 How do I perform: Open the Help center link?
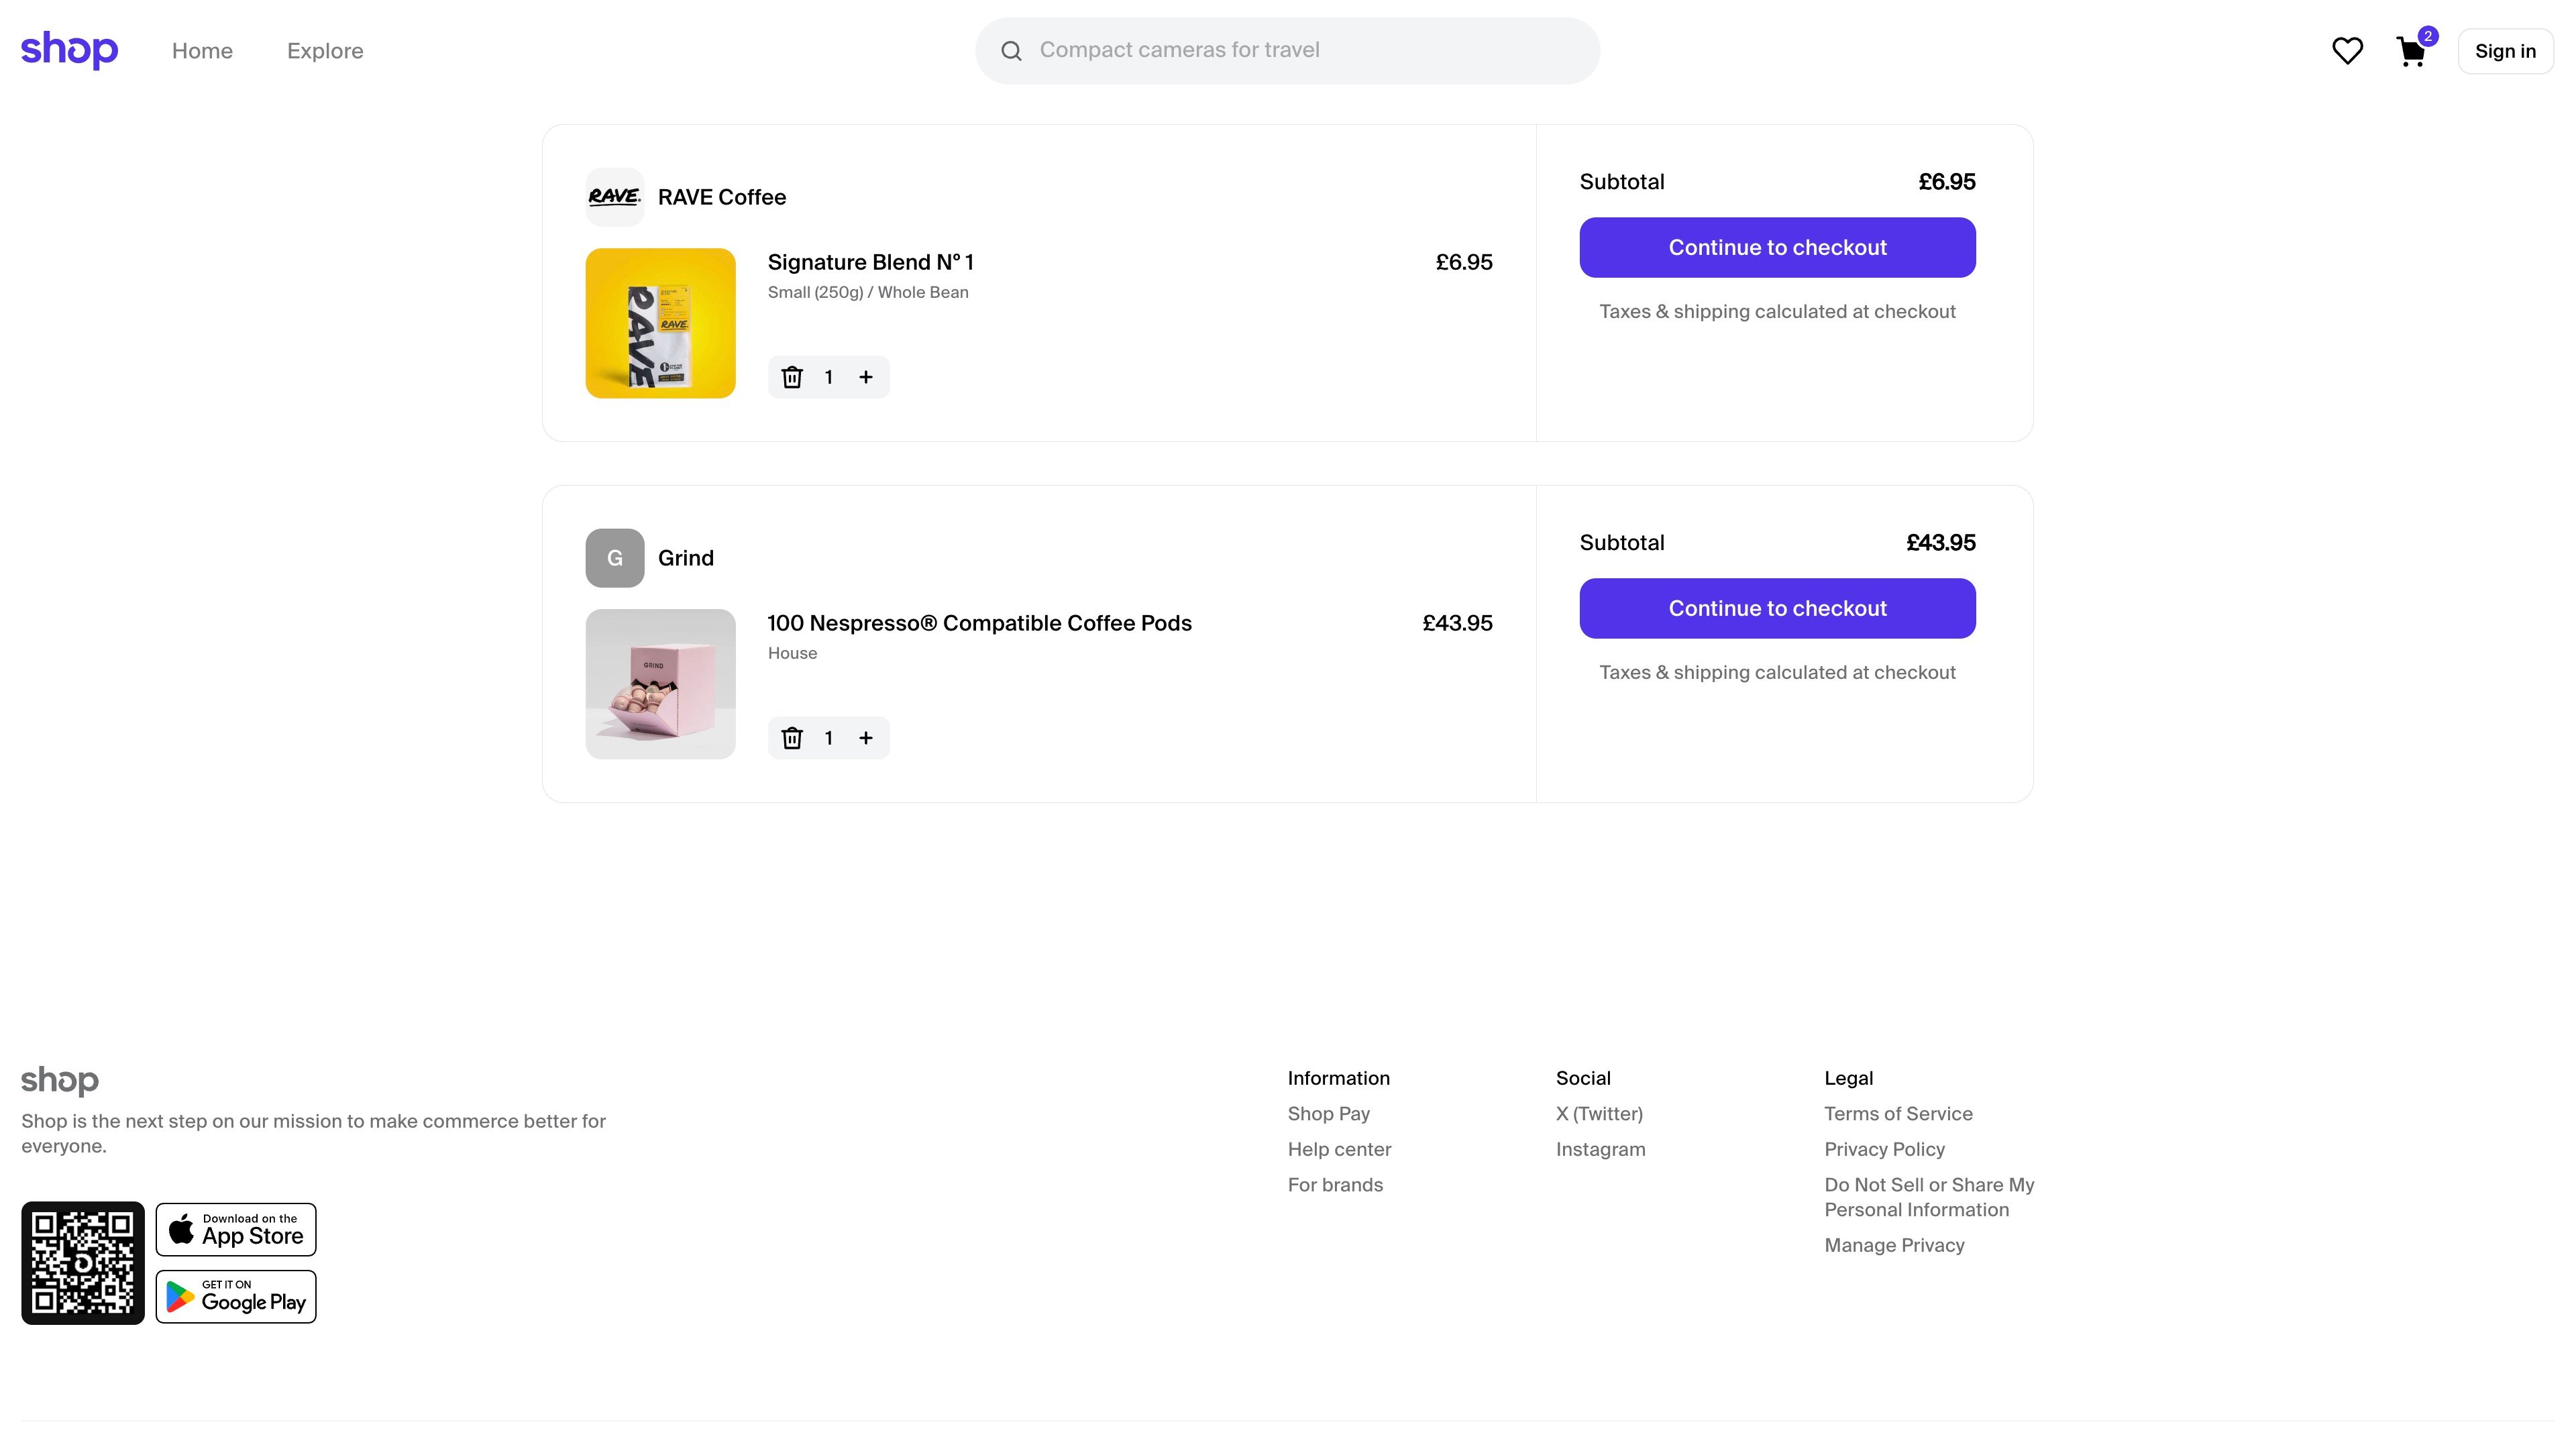[x=1339, y=1149]
